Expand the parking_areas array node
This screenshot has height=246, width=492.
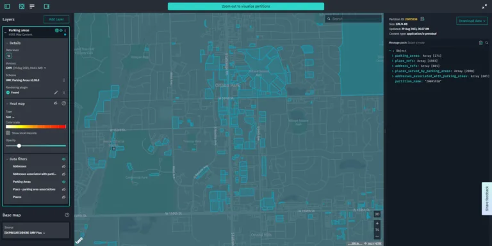click(x=393, y=56)
